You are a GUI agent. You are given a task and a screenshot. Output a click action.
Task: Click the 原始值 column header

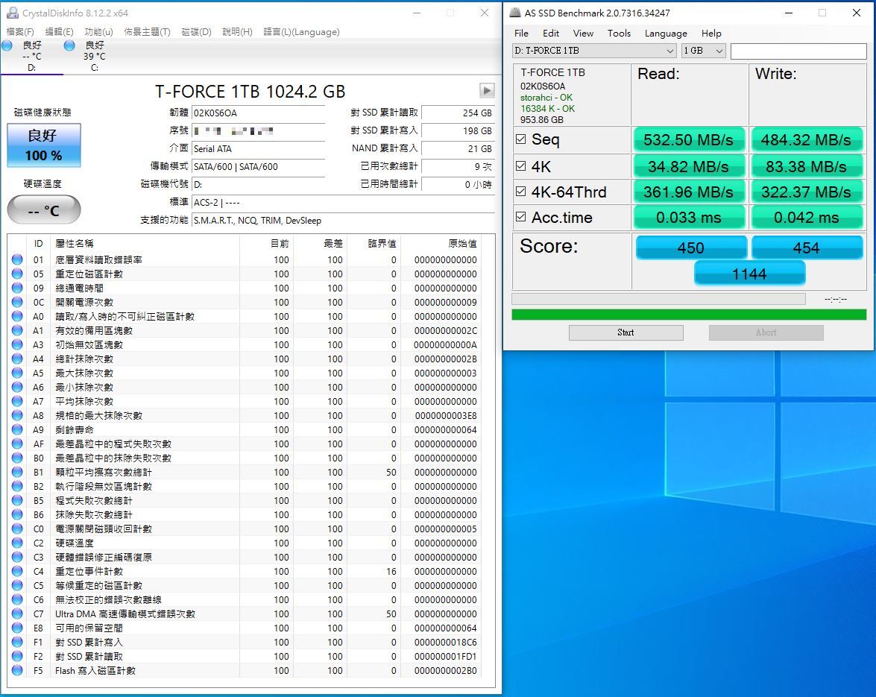pyautogui.click(x=462, y=244)
